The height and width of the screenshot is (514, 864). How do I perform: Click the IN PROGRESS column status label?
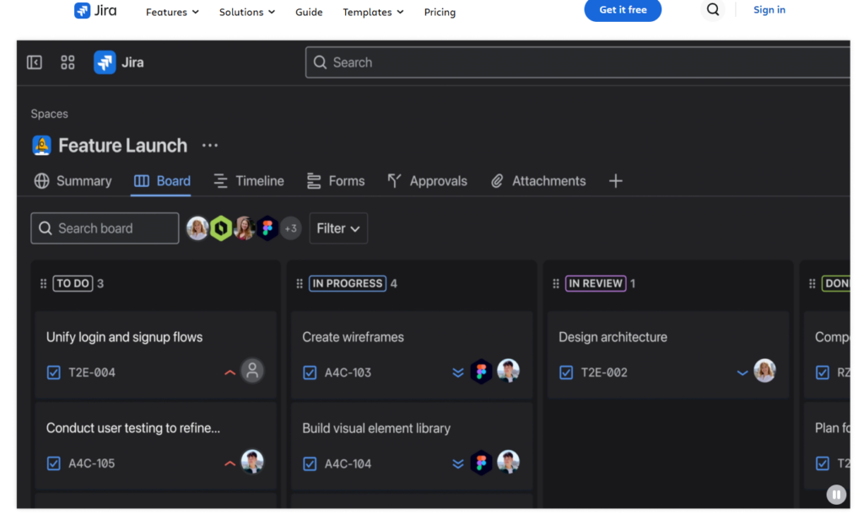pyautogui.click(x=347, y=283)
